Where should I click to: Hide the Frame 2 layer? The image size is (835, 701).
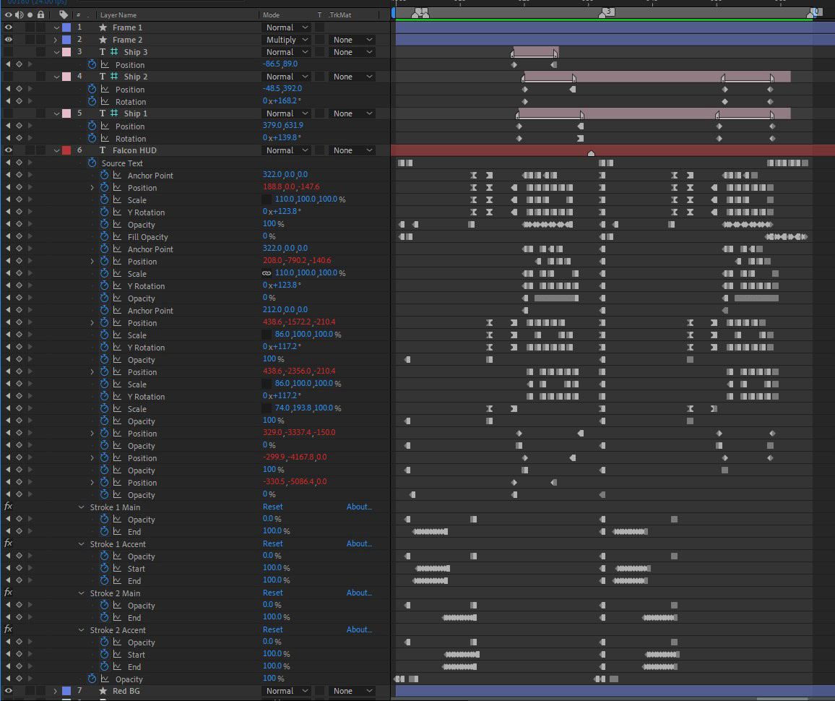click(x=8, y=40)
